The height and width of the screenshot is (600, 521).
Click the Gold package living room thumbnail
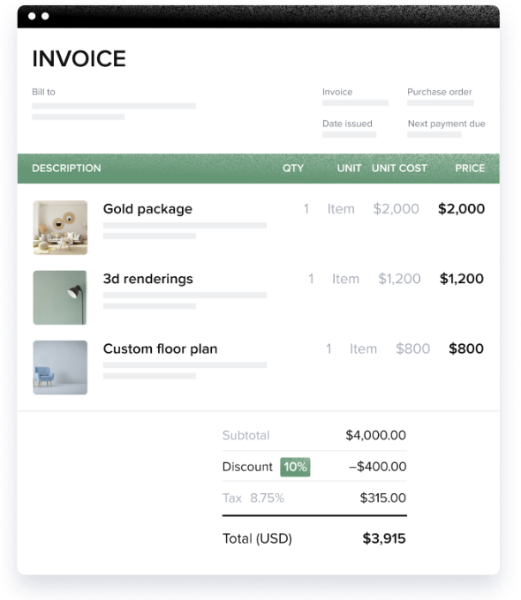click(60, 228)
